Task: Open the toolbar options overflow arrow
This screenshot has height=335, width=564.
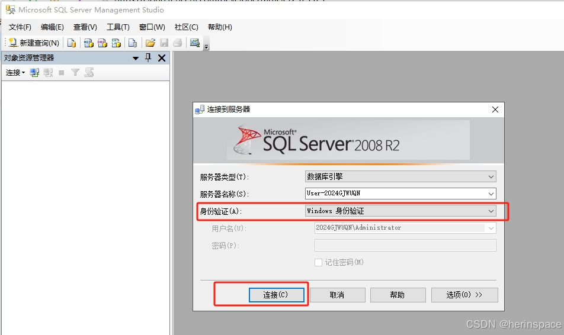Action: [206, 46]
